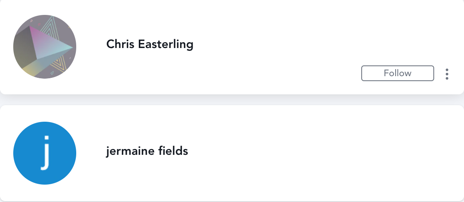Click the blue circle profile thumbnail

pyautogui.click(x=45, y=153)
